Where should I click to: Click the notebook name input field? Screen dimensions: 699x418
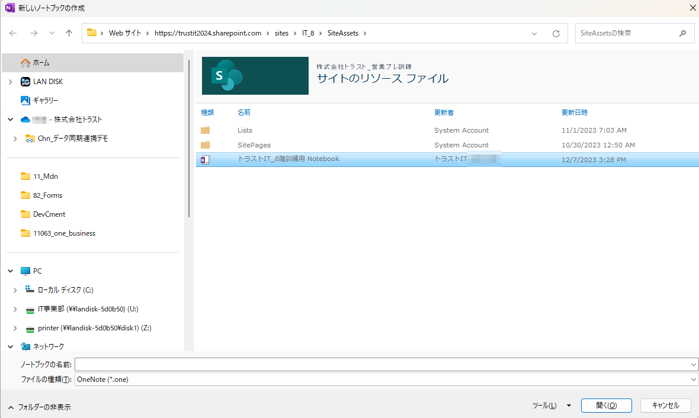click(x=382, y=364)
